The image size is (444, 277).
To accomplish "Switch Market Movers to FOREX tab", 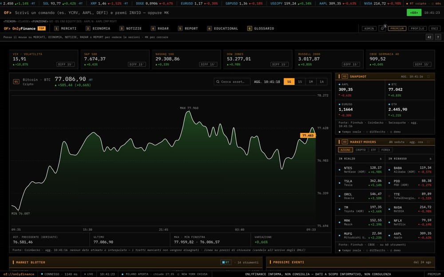I will pos(386,150).
